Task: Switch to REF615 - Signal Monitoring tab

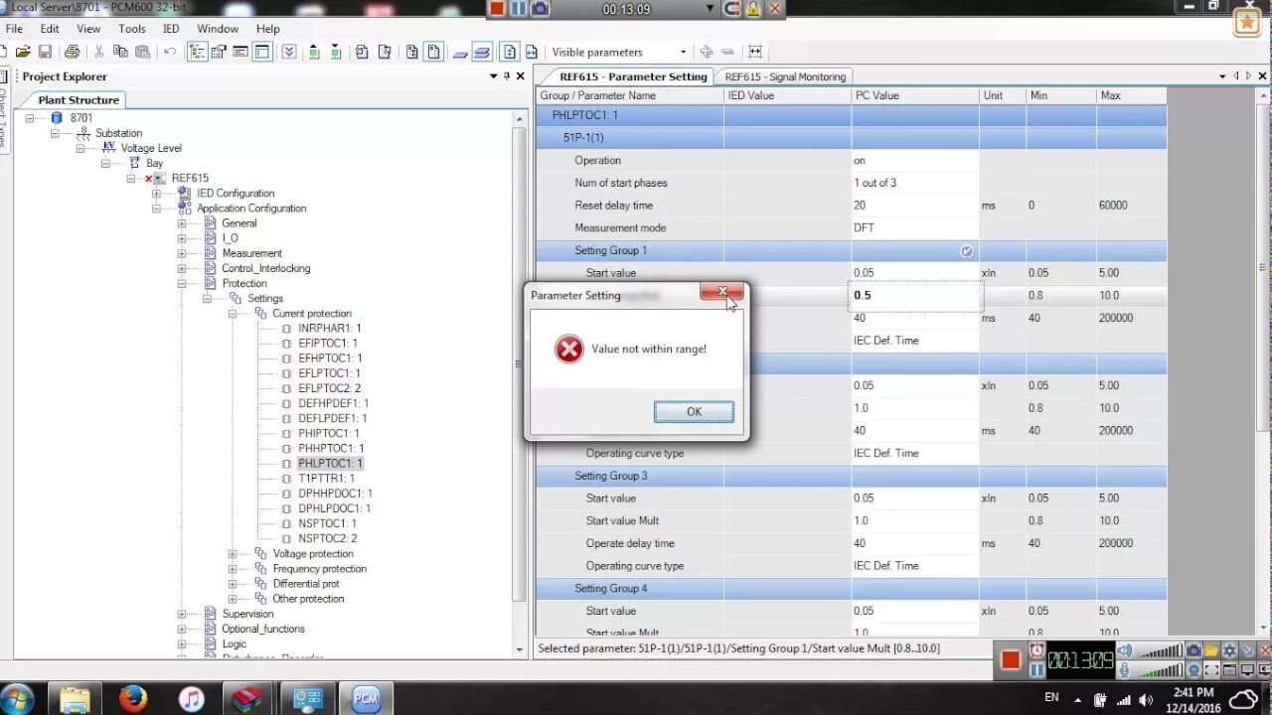Action: pos(785,76)
